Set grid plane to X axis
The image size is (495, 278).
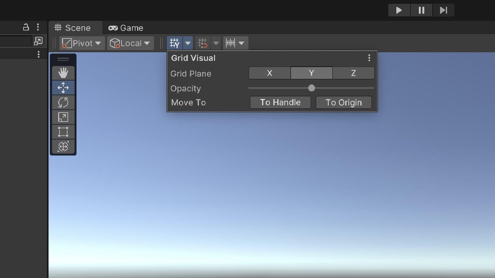pos(269,73)
